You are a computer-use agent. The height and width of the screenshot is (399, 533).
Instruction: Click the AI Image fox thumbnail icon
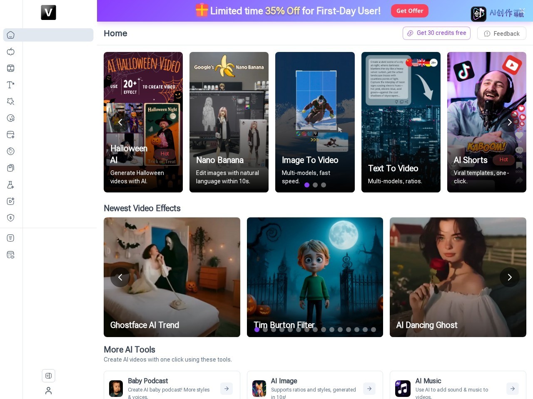click(259, 389)
